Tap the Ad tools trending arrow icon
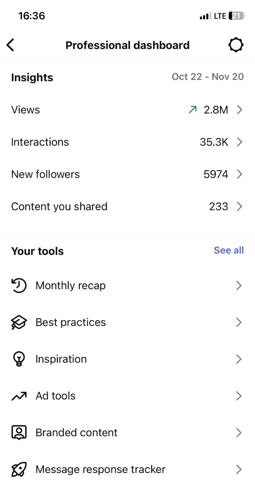This screenshot has height=493, width=255. coord(19,396)
